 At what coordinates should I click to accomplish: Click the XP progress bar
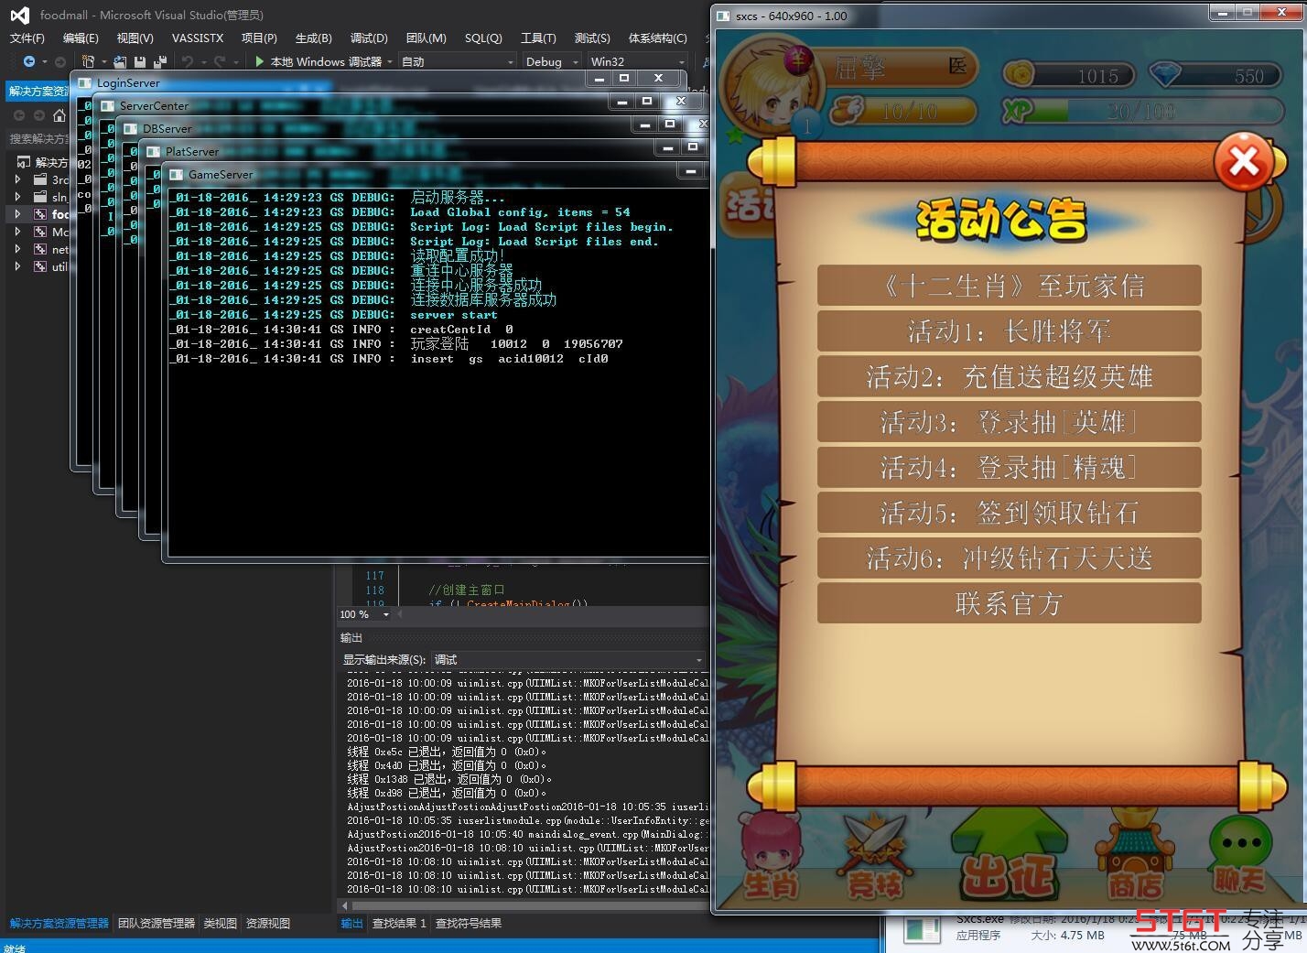pyautogui.click(x=1142, y=112)
